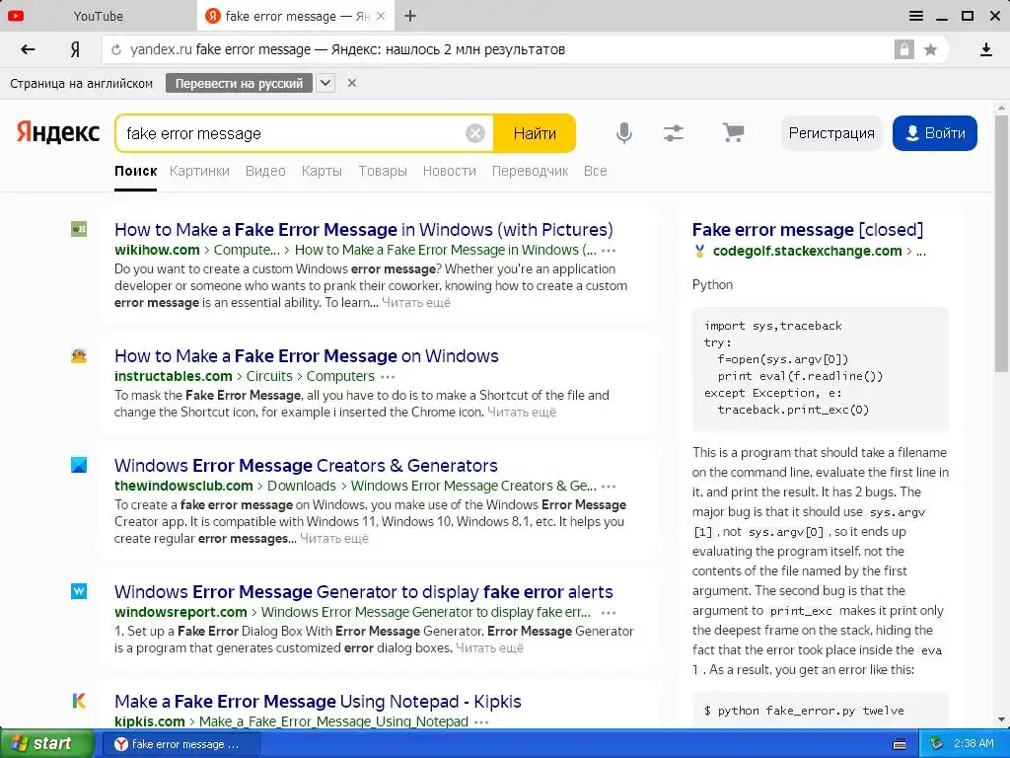Click the Kipkis favicon
1010x758 pixels.
79,701
